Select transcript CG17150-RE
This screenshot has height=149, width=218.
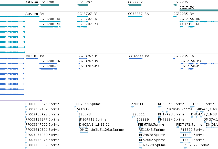(x=190, y=24)
